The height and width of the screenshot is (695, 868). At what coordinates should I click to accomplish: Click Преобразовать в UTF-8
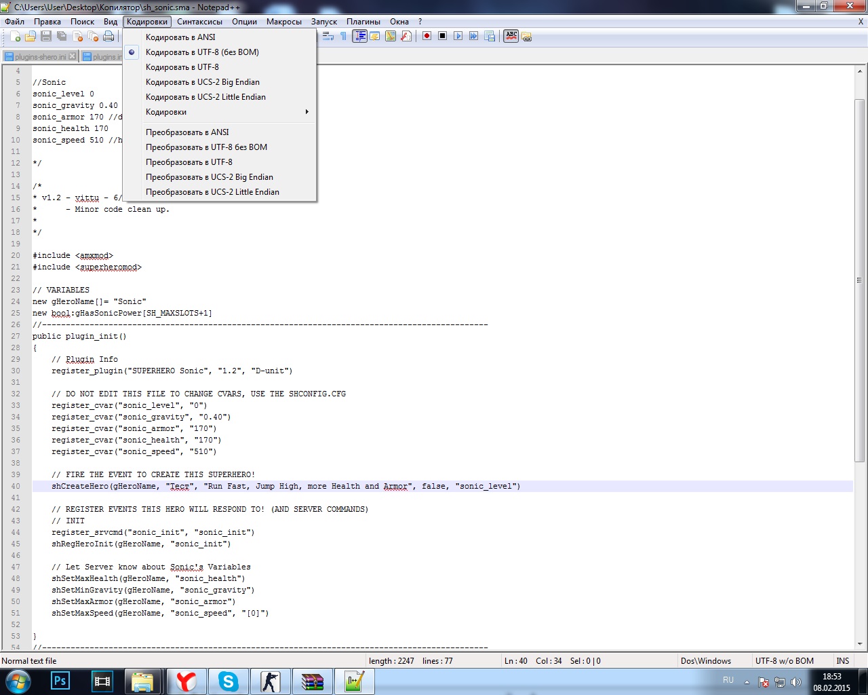point(220,162)
